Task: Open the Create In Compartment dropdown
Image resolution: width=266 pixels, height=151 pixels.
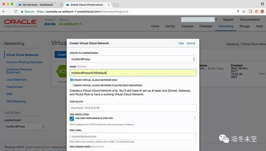Action: tap(133, 59)
